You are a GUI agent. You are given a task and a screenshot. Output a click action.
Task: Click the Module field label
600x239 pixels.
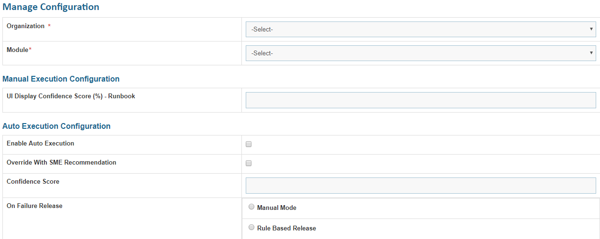click(x=17, y=50)
